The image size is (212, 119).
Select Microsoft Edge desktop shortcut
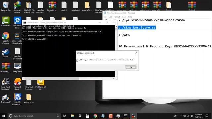click(x=17, y=23)
